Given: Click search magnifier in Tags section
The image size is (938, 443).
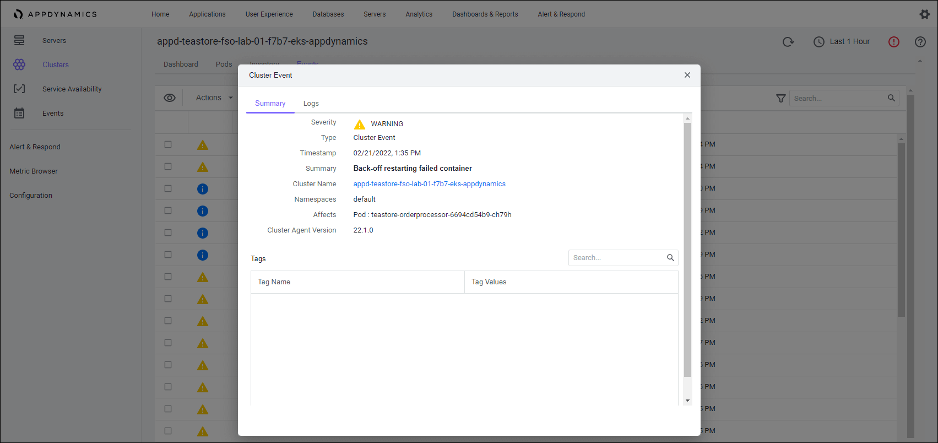Looking at the screenshot, I should pos(670,258).
